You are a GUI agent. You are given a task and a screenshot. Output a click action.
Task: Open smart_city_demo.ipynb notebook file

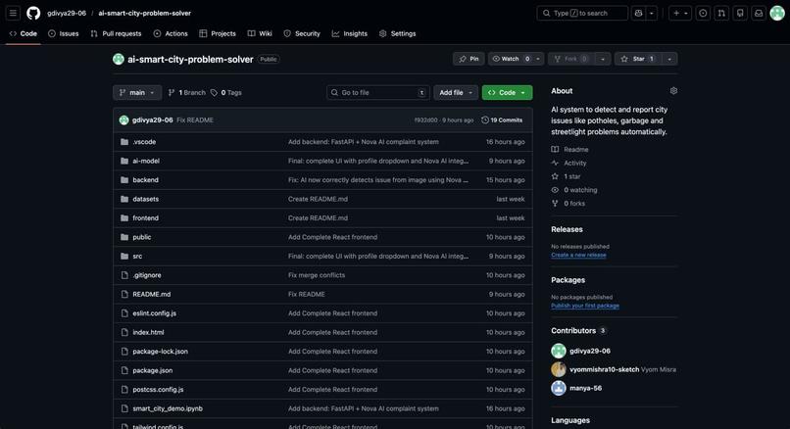click(168, 408)
